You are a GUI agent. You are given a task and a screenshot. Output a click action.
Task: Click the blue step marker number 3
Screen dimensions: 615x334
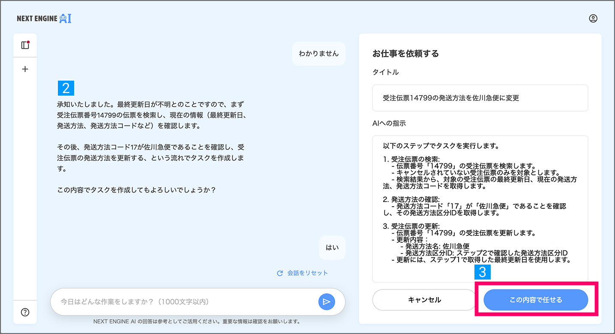[x=482, y=272]
